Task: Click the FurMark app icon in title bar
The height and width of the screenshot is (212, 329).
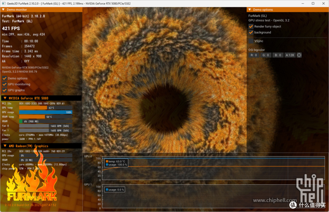Action: click(4, 3)
